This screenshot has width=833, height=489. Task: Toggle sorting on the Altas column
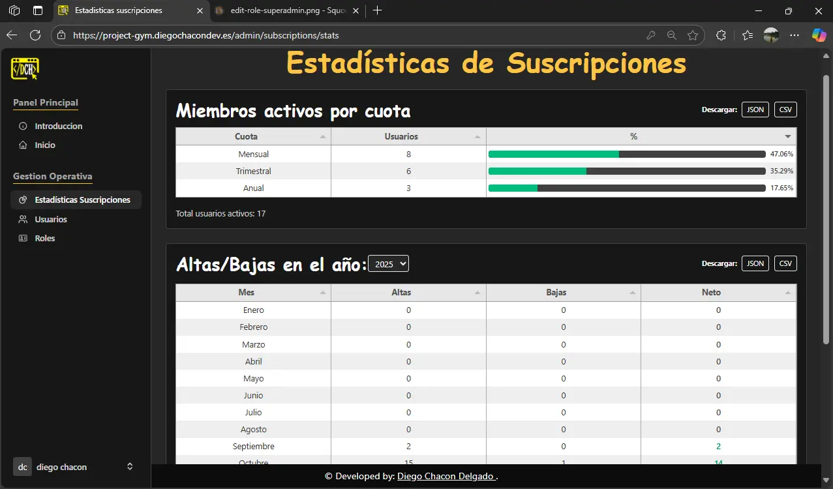(401, 292)
